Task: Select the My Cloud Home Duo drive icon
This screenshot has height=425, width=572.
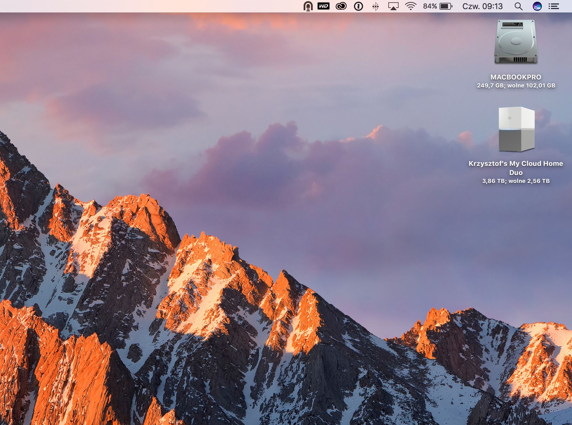Action: 516,129
